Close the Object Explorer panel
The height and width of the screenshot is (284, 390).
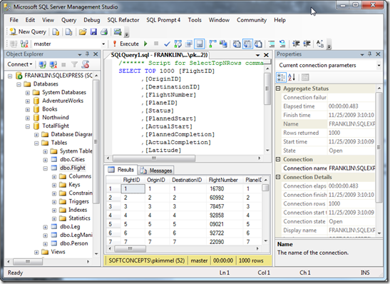coord(96,54)
